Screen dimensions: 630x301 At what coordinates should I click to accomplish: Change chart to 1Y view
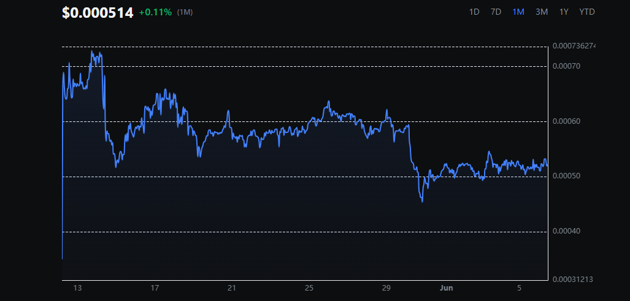click(563, 12)
